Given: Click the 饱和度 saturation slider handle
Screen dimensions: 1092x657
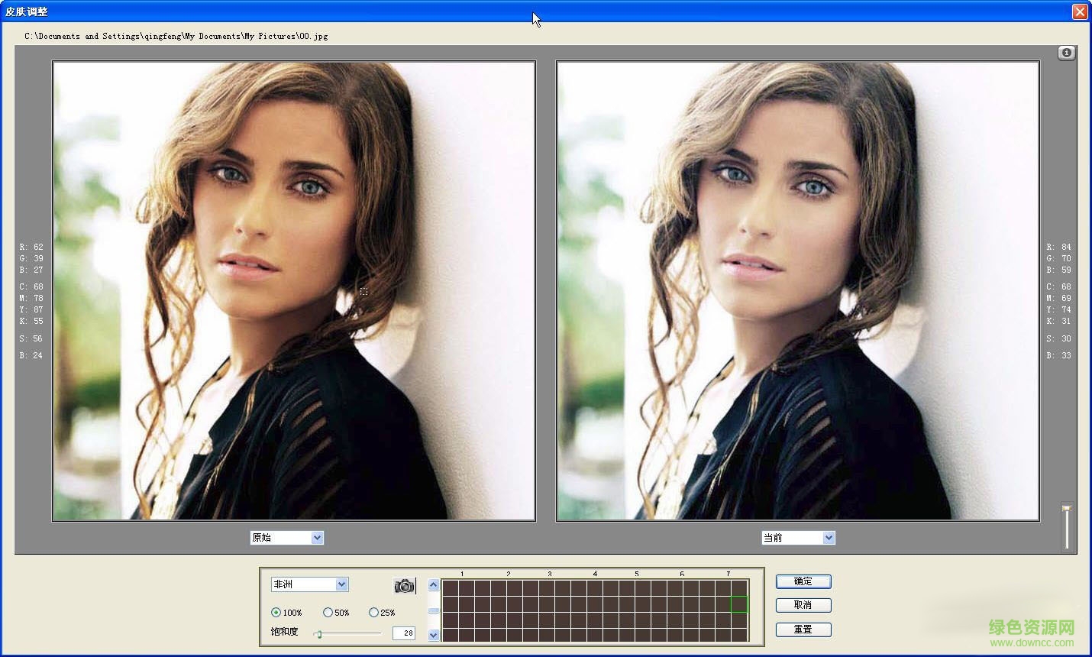Looking at the screenshot, I should [318, 633].
